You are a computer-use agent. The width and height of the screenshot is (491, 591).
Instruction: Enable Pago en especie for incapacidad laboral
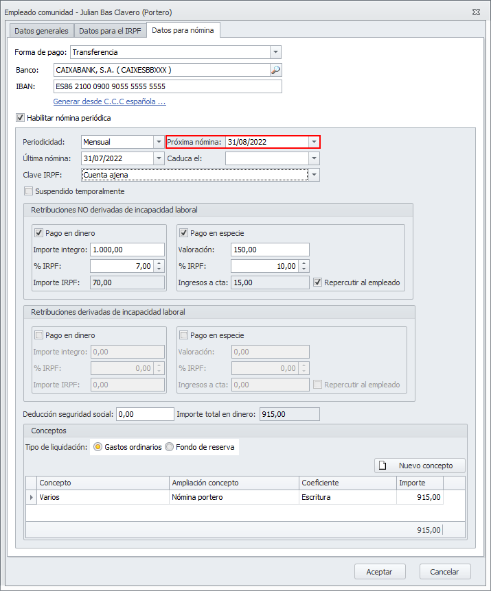(x=183, y=335)
